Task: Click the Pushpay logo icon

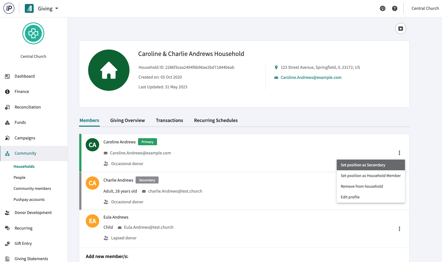Action: click(9, 9)
